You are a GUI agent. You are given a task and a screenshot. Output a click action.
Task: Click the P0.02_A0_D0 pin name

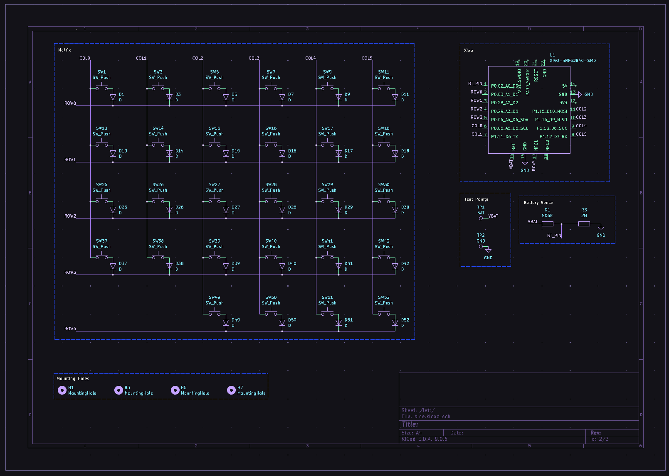(505, 86)
